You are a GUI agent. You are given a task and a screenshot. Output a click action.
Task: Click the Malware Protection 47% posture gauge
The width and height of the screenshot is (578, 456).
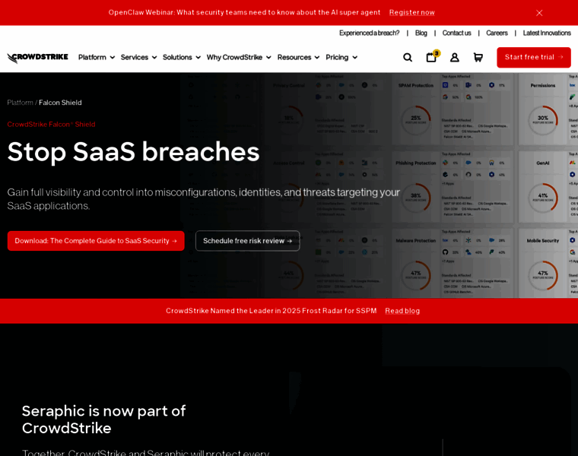(416, 276)
